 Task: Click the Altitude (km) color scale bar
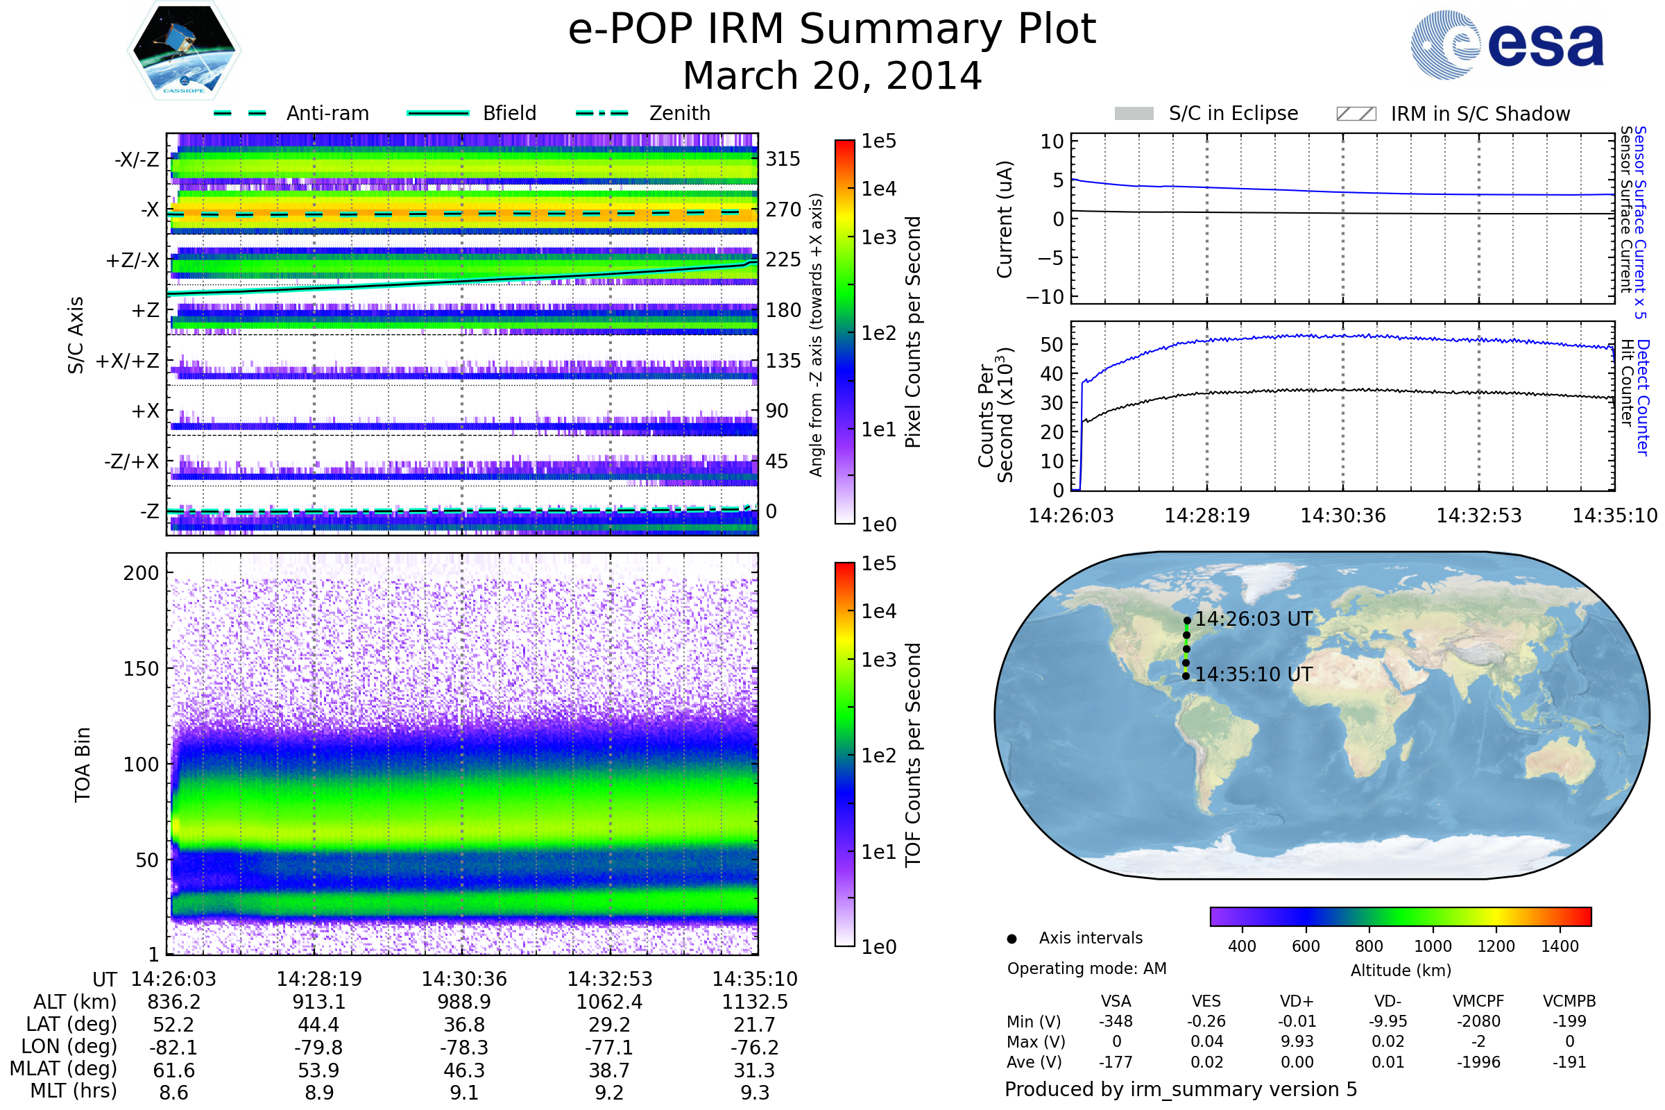click(x=1401, y=916)
